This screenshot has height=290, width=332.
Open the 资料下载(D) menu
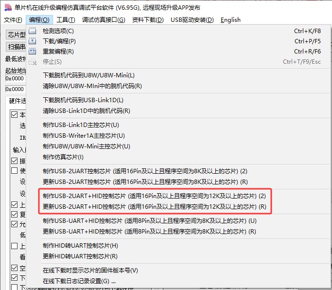click(148, 20)
